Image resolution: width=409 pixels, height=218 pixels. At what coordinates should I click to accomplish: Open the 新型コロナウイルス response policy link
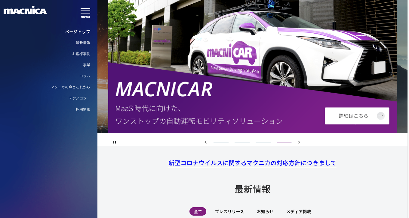click(253, 163)
